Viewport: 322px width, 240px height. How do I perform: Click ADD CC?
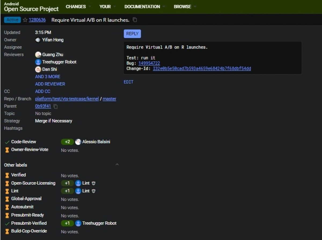tap(43, 91)
